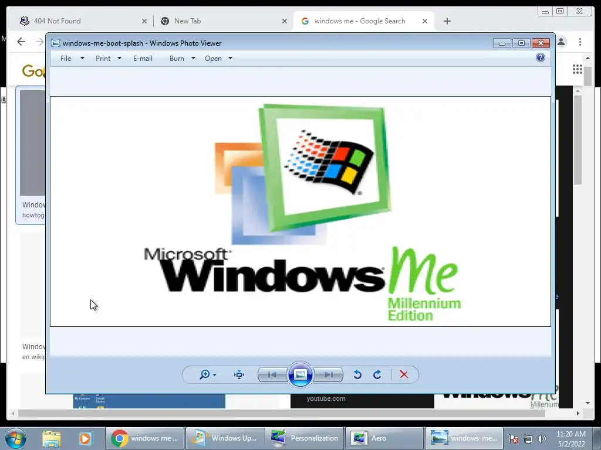The image size is (601, 450).
Task: Click the network tray icon
Action: pyautogui.click(x=528, y=439)
